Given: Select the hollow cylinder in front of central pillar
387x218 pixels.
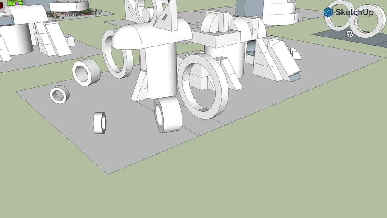Looking at the screenshot, I should coord(168,115).
